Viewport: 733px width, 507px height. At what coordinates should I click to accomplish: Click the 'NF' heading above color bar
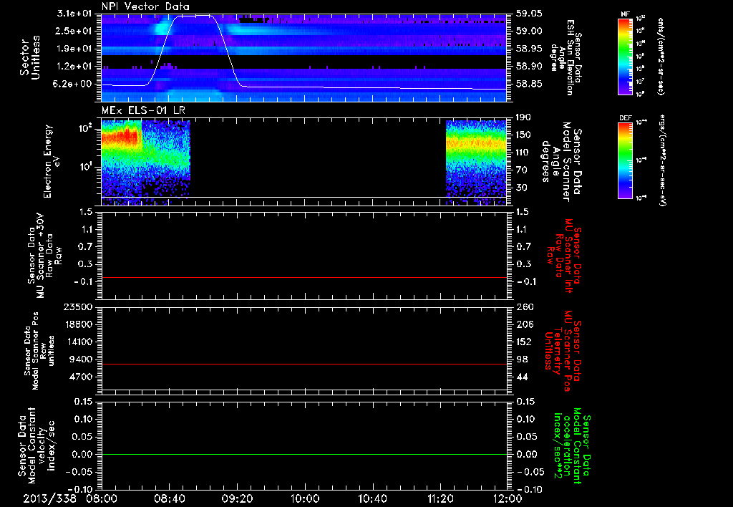coord(625,14)
